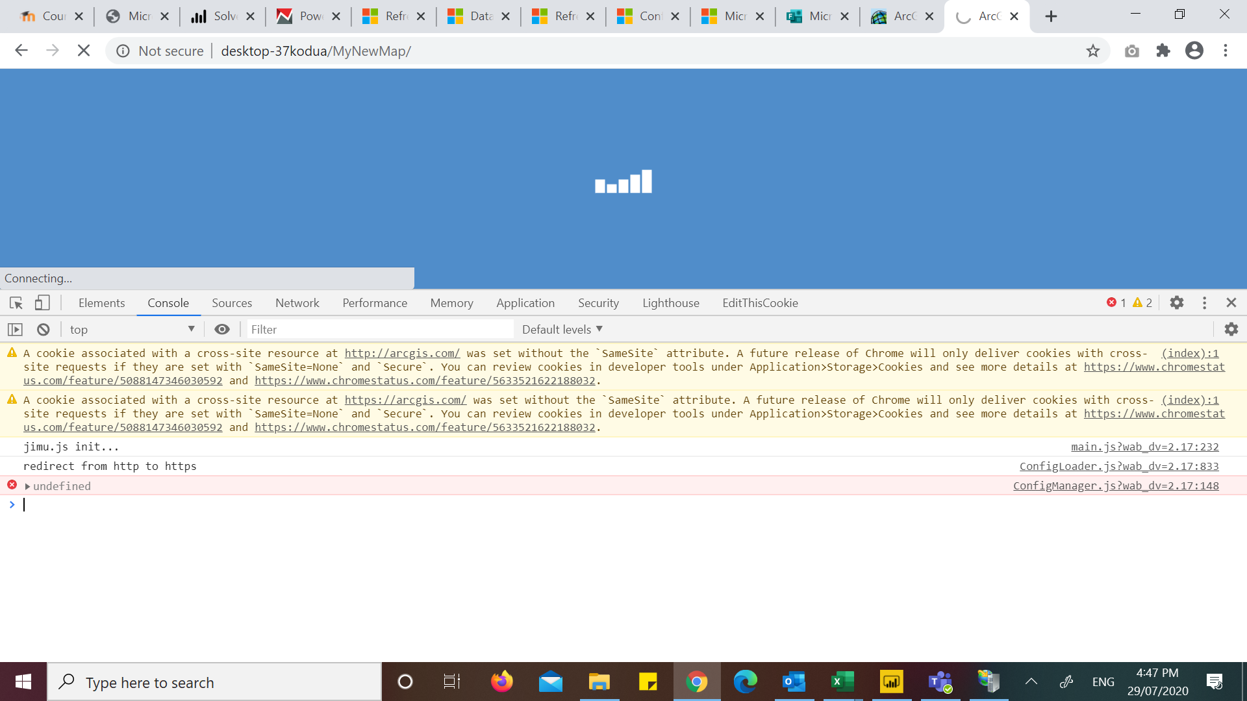Click the bookmark star icon
1247x701 pixels.
tap(1093, 51)
